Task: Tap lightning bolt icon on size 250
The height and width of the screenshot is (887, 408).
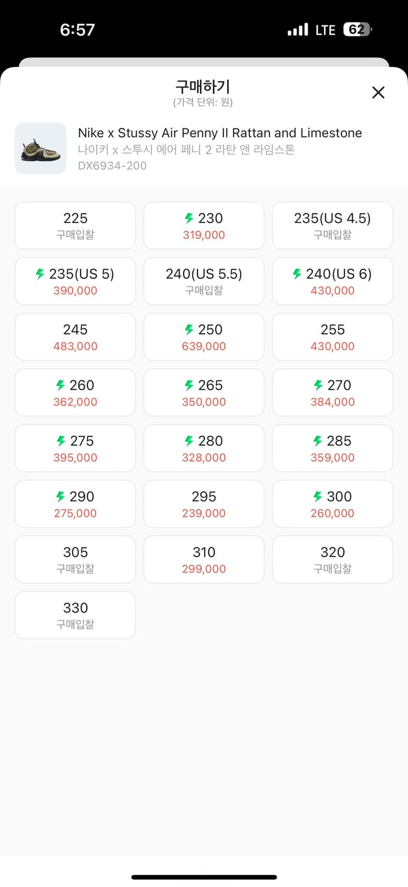Action: click(189, 329)
